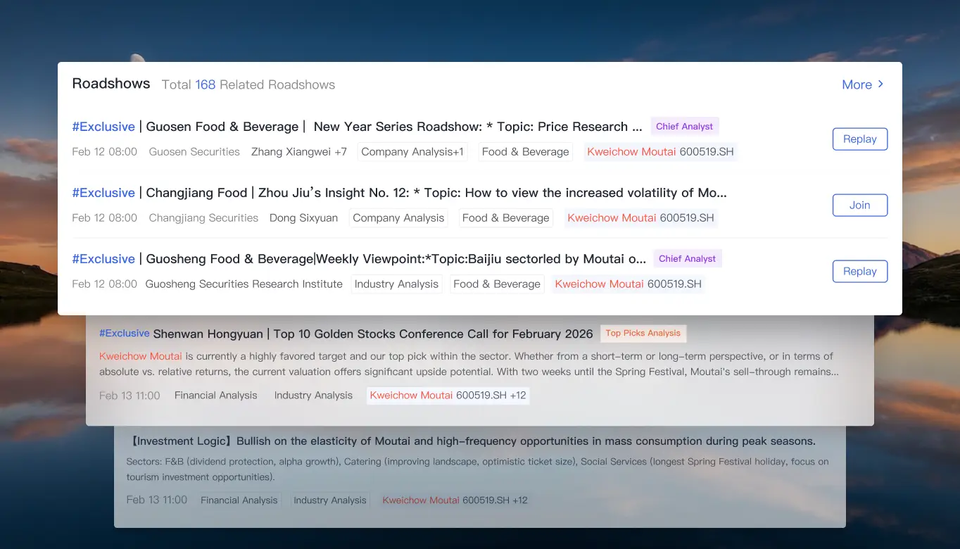Screen dimensions: 960x549
Task: Replay the Guosheng Food & Beverage roadshow
Action: click(x=860, y=271)
